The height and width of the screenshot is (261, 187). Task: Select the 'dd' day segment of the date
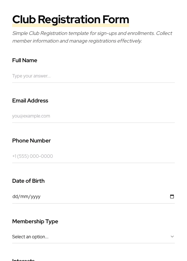coord(15,197)
